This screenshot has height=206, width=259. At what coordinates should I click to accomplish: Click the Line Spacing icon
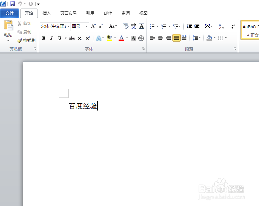point(195,38)
